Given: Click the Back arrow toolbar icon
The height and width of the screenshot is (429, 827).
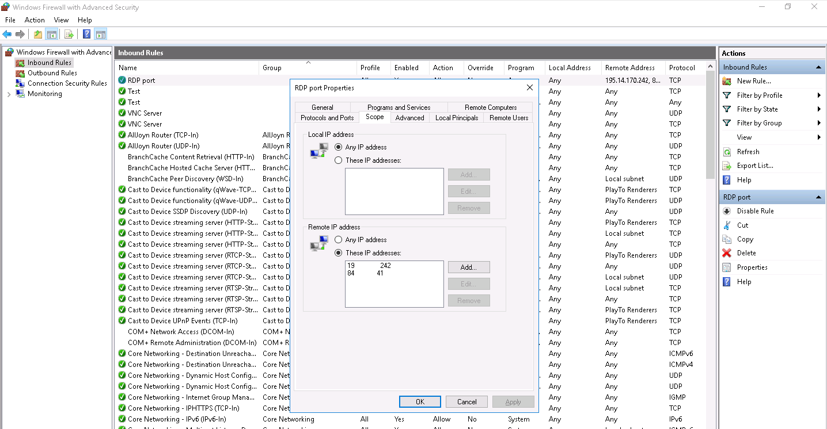Looking at the screenshot, I should pos(7,35).
